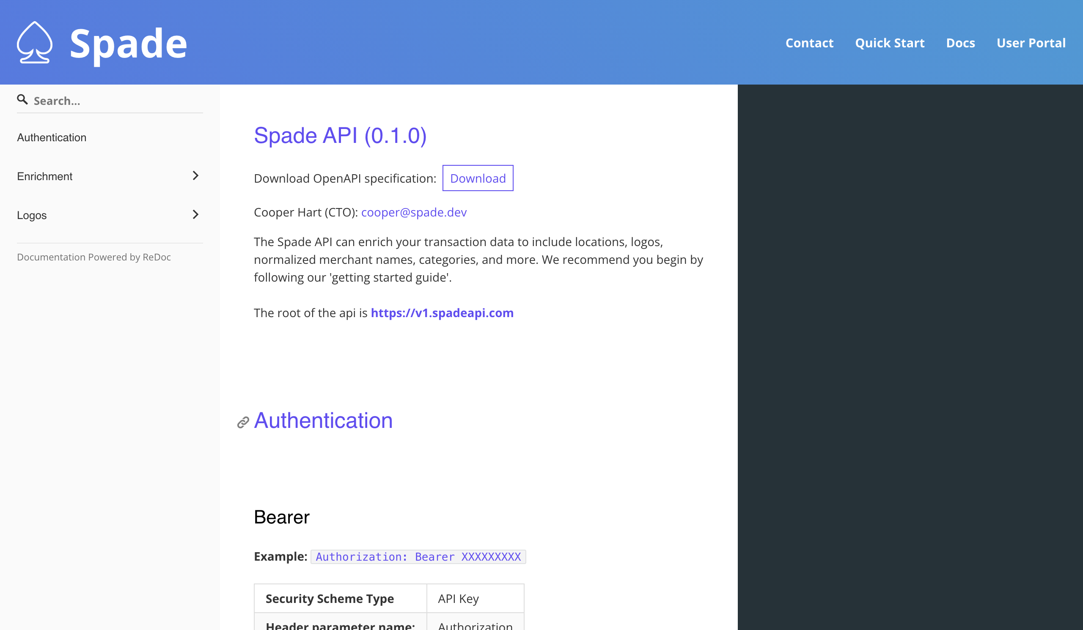Click the Security Scheme Type cell
Viewport: 1083px width, 630px height.
click(341, 598)
